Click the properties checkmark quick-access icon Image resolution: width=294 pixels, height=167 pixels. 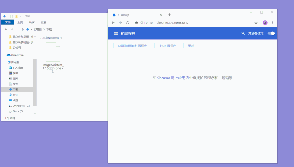click(x=12, y=17)
